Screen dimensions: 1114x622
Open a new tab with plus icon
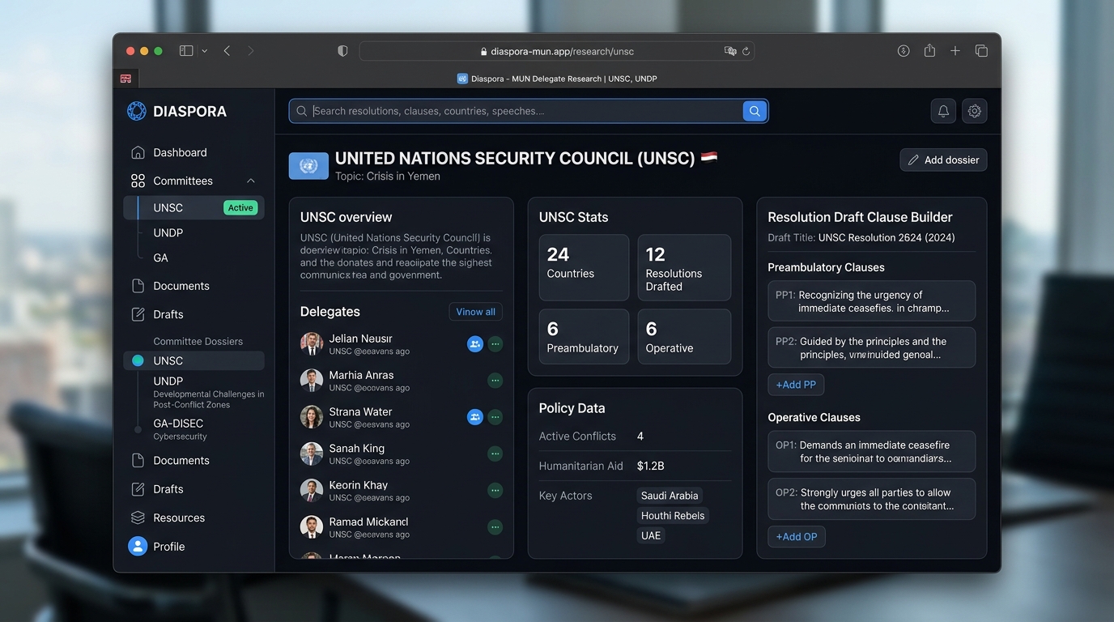(x=955, y=51)
